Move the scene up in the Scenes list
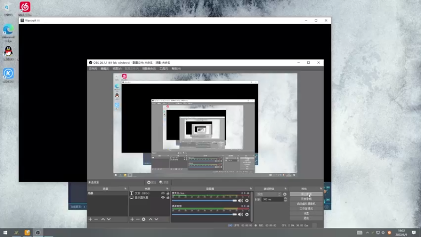Image resolution: width=421 pixels, height=237 pixels. pos(103,219)
